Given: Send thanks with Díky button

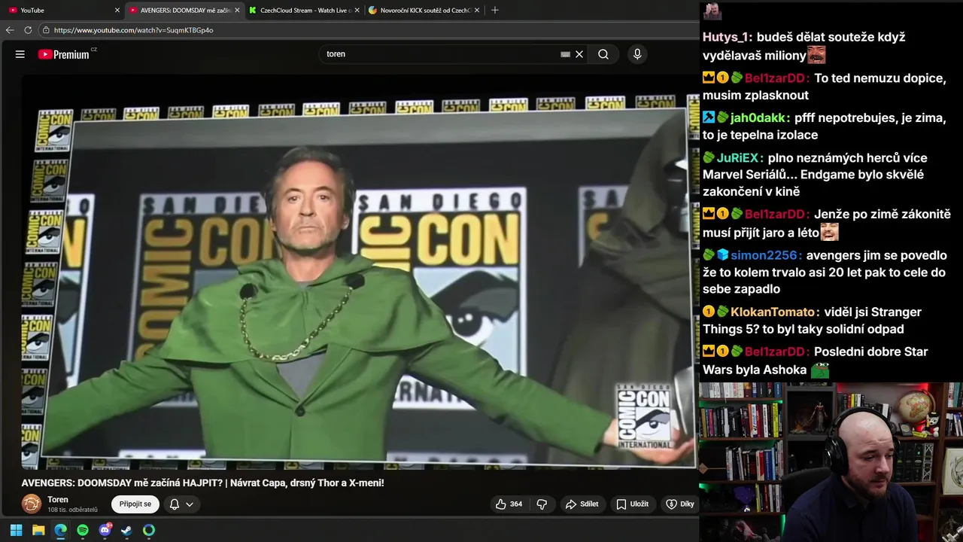Looking at the screenshot, I should click(680, 504).
